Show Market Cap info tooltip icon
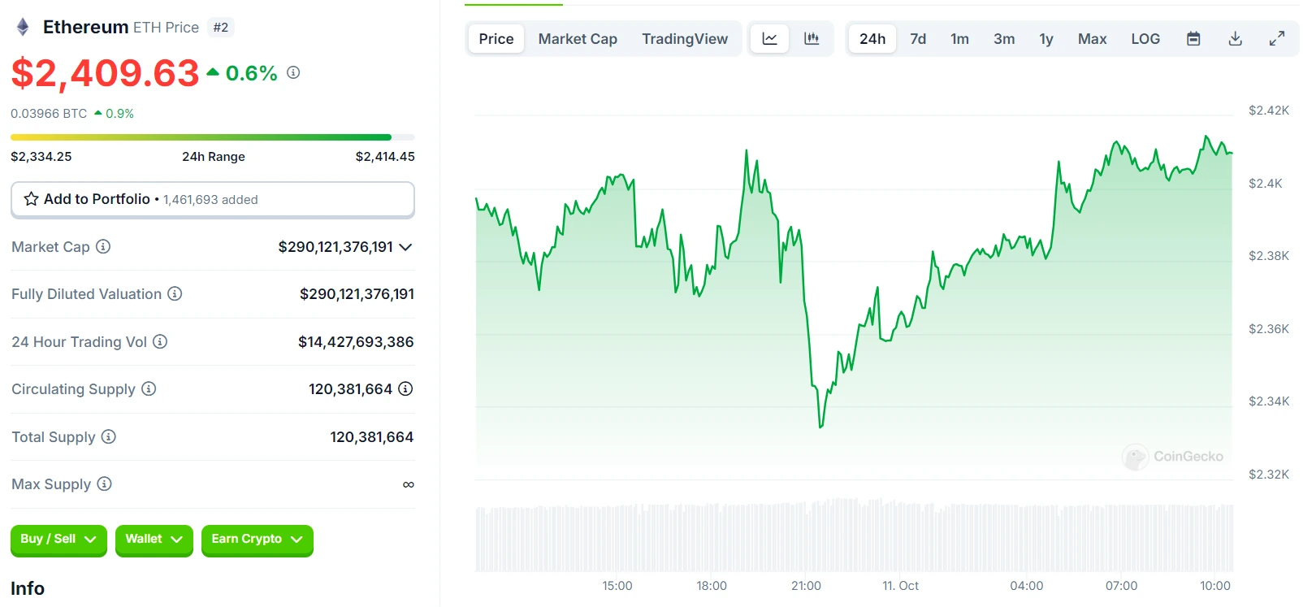This screenshot has width=1303, height=607. click(x=103, y=246)
